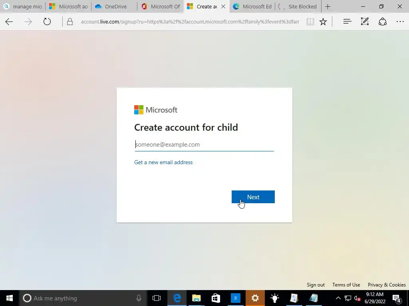Click the taskbar clock showing 9:12 AM

coord(375,298)
